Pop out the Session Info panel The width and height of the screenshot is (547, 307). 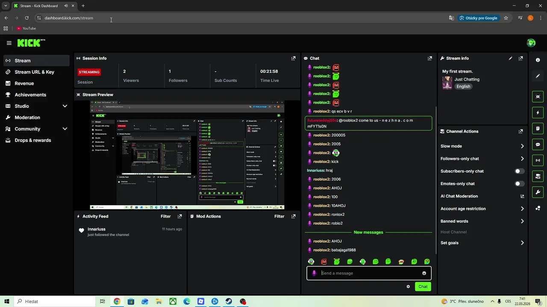pyautogui.click(x=293, y=58)
